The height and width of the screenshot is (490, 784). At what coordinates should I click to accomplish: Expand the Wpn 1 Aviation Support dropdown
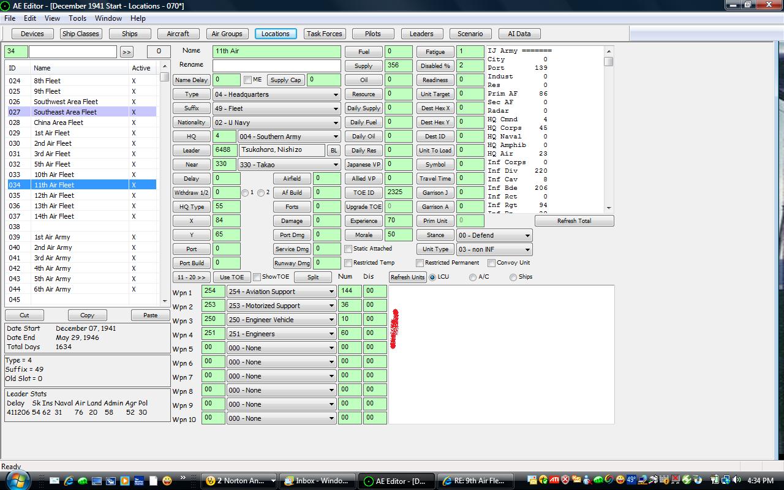[x=281, y=292]
